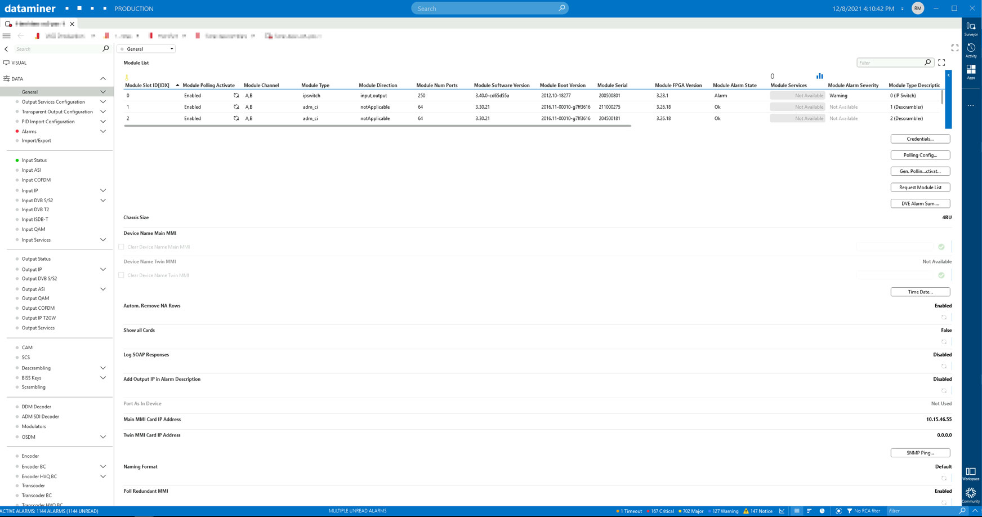Check Clear Device Name Twin MMI checkbox
Screen dimensions: 982x517
pos(121,275)
